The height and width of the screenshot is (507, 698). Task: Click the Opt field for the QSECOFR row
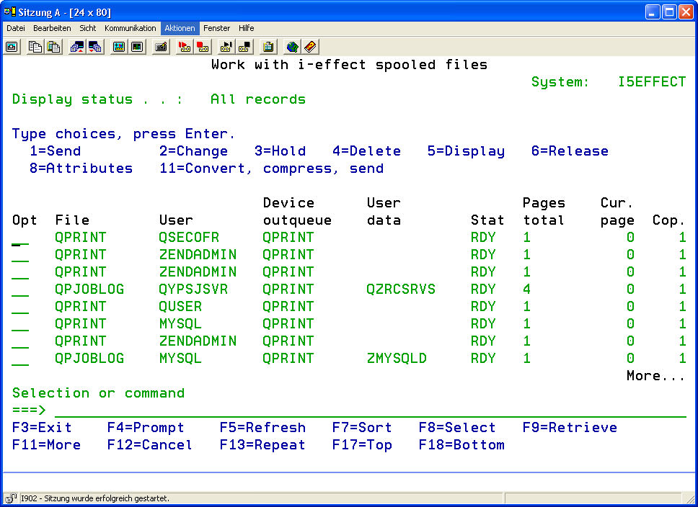[x=20, y=238]
